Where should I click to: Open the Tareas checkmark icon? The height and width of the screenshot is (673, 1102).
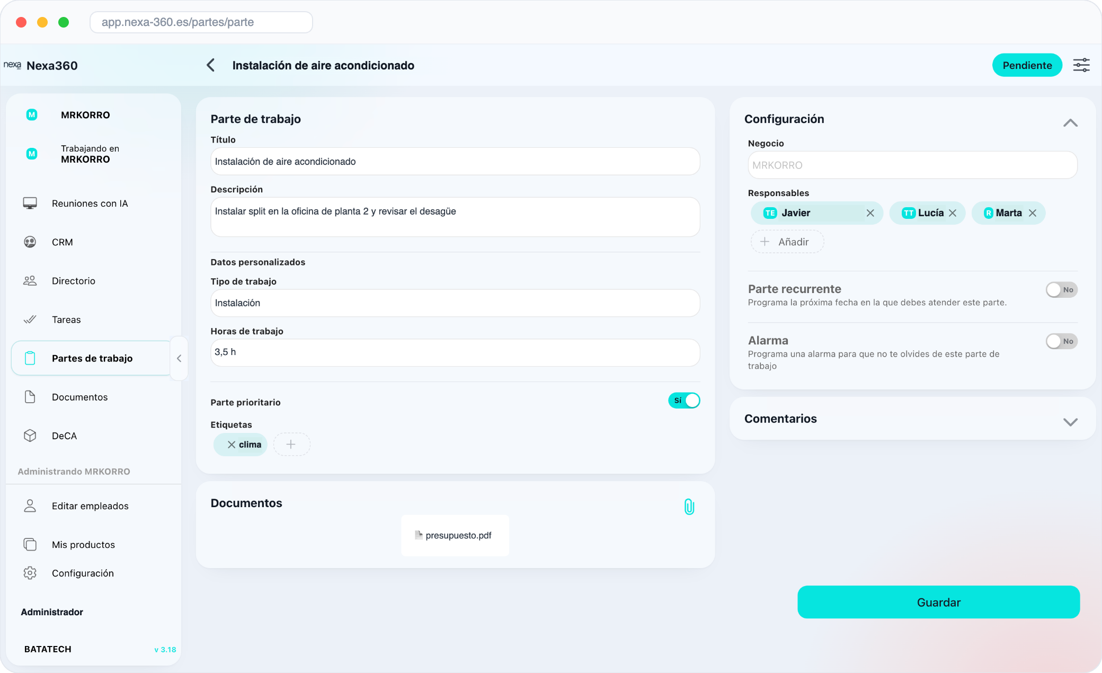pos(30,320)
